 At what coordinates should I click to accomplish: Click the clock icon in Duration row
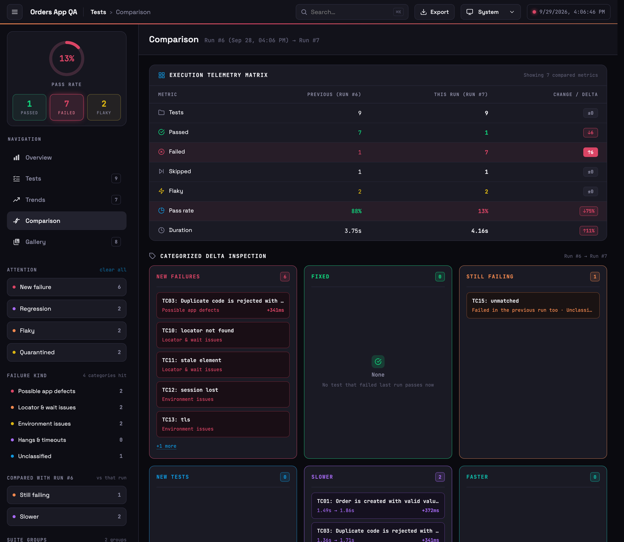(x=161, y=230)
